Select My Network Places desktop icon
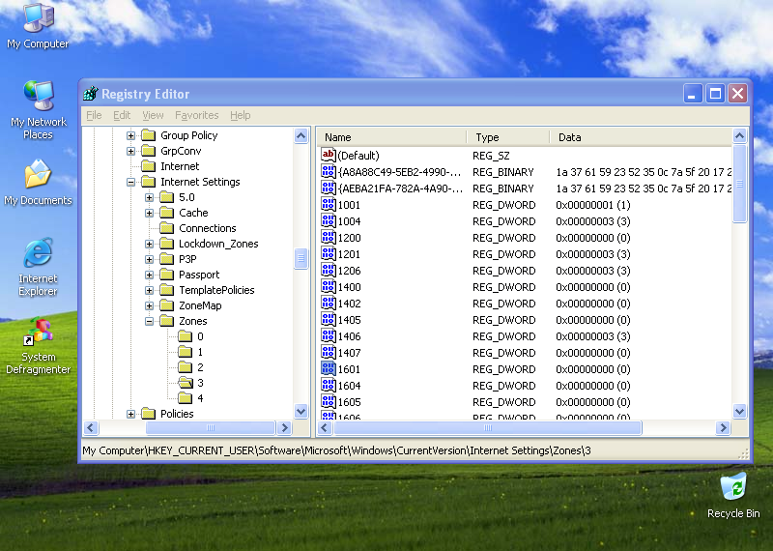Screen dimensions: 773x551 (x=38, y=109)
